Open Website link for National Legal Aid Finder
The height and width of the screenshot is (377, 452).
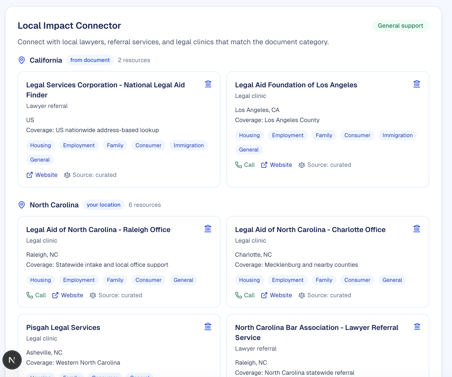(42, 175)
